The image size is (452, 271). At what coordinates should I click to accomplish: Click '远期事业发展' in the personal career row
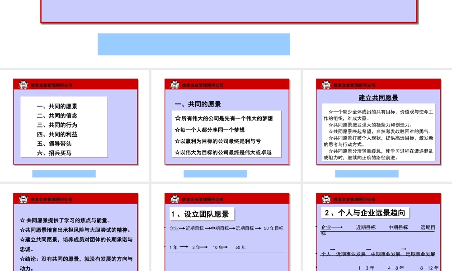(x=420, y=254)
